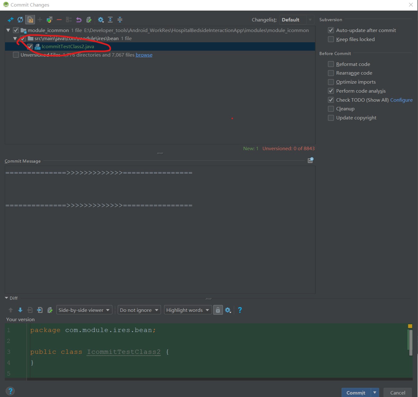Collapse the Diff section triangle
This screenshot has width=418, height=397.
pyautogui.click(x=7, y=298)
